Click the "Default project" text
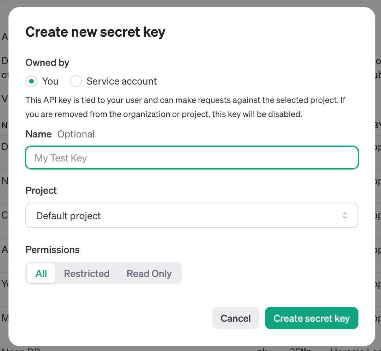Viewport: 381px width, 351px height. point(68,215)
